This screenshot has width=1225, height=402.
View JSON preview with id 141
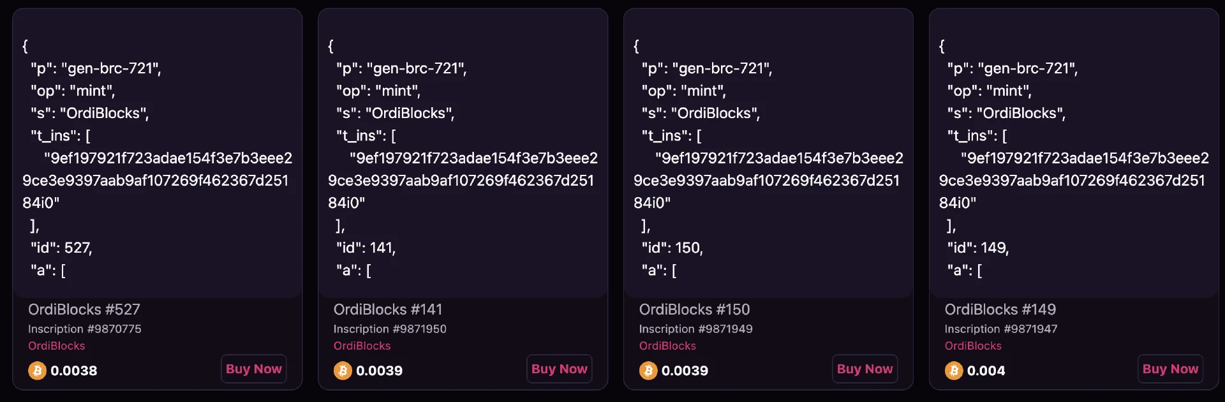coord(463,153)
